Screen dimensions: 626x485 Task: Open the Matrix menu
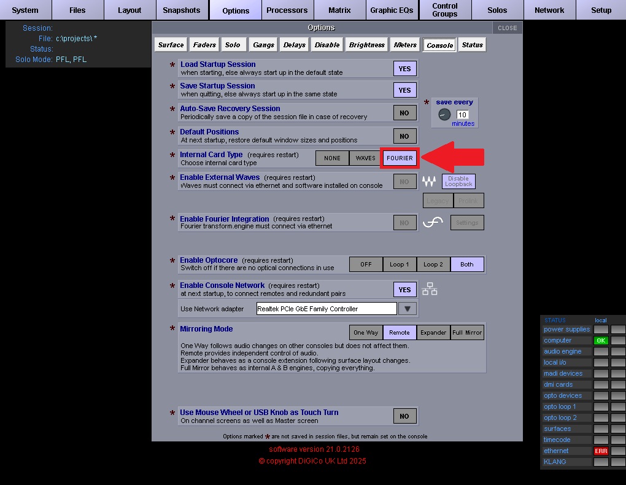tap(340, 10)
